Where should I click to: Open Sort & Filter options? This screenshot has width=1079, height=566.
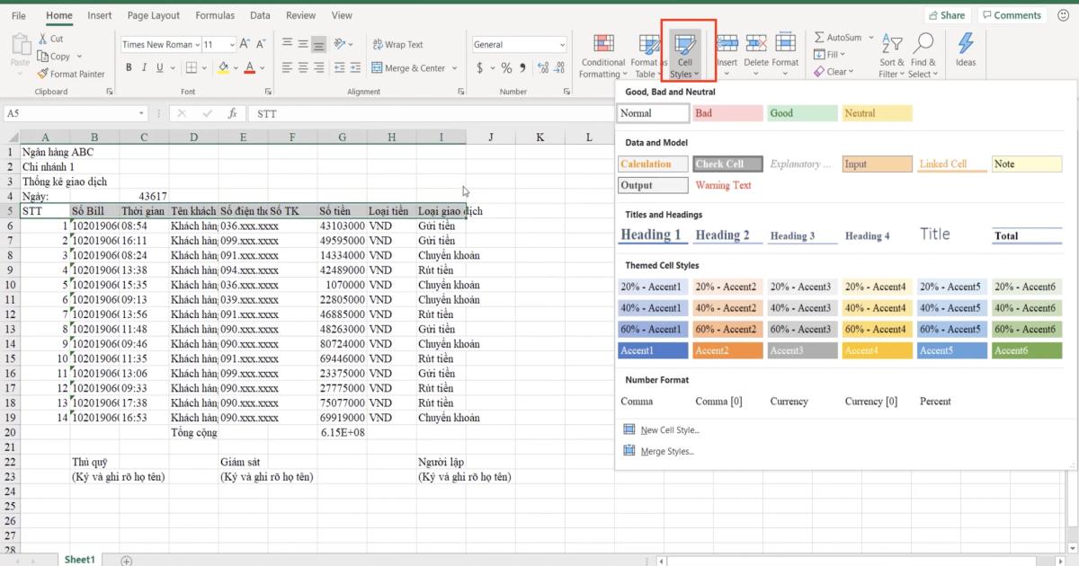click(891, 54)
